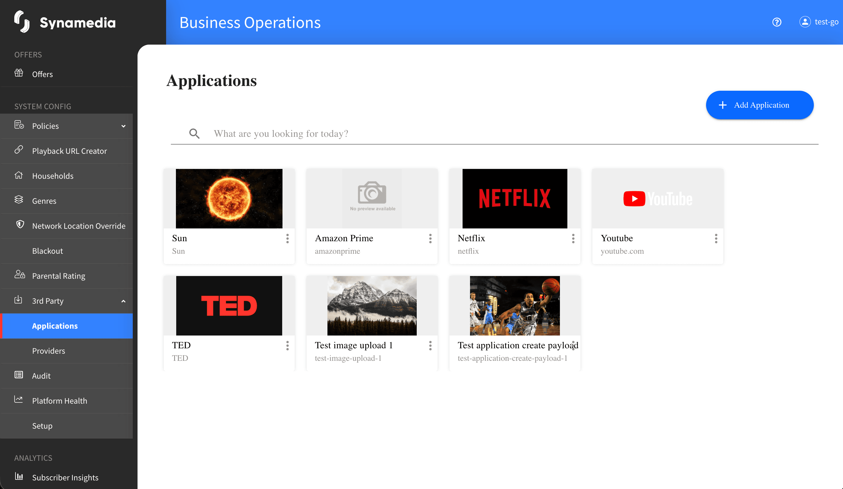Click the Households home icon

(x=19, y=175)
